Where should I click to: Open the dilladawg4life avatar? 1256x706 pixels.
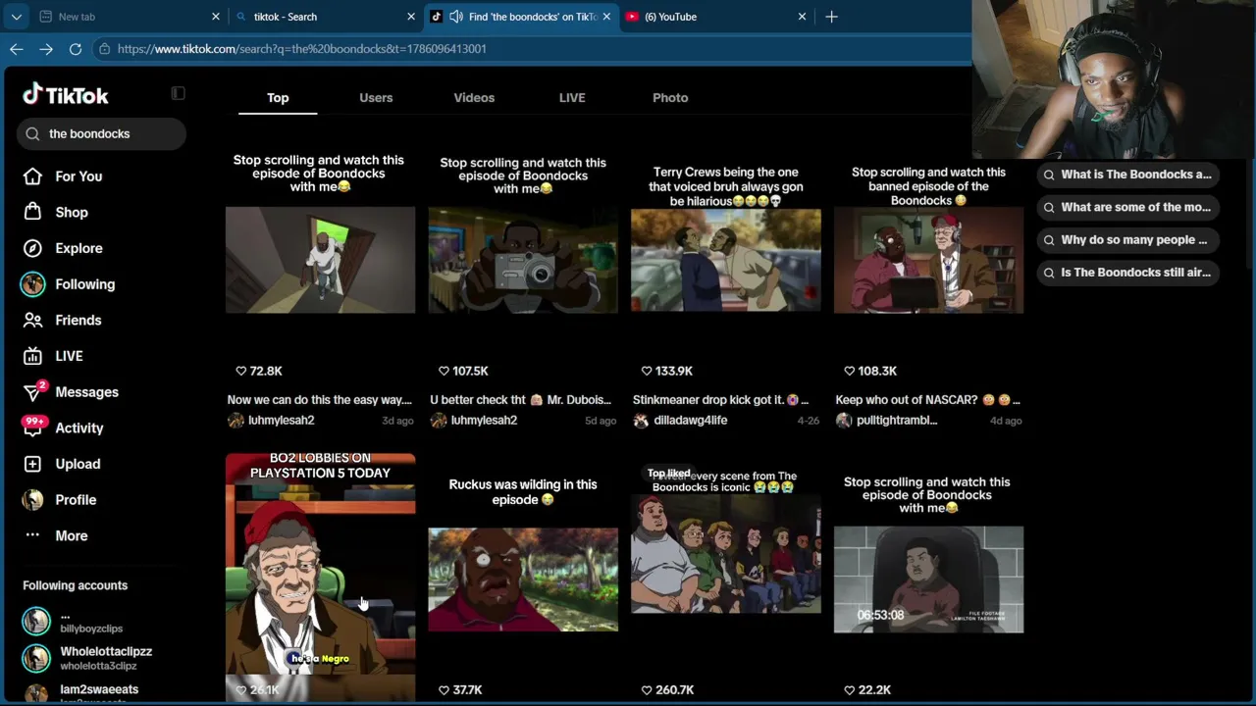pos(641,421)
